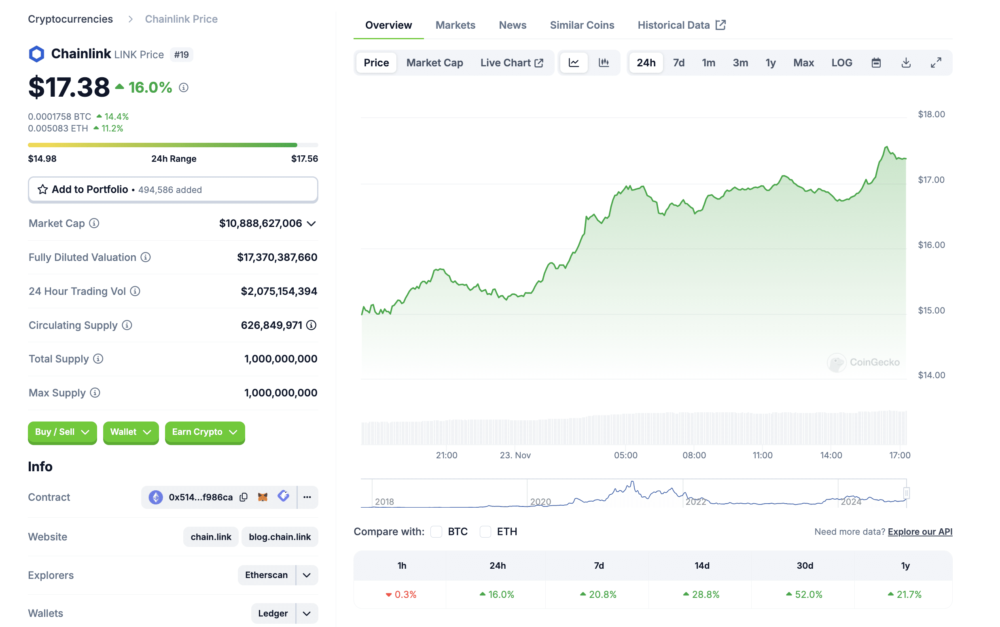Screen dimensions: 1000x627
Task: Copy the contract address 0x514...f986ca
Action: click(x=244, y=497)
